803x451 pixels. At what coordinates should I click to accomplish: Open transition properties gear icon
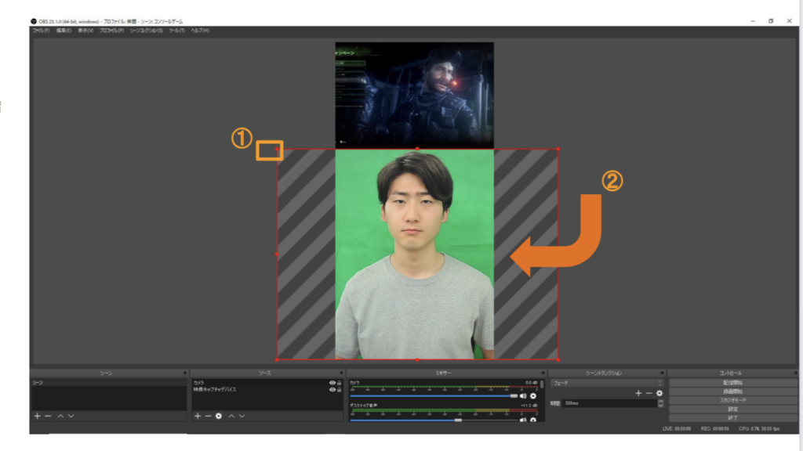coord(659,393)
